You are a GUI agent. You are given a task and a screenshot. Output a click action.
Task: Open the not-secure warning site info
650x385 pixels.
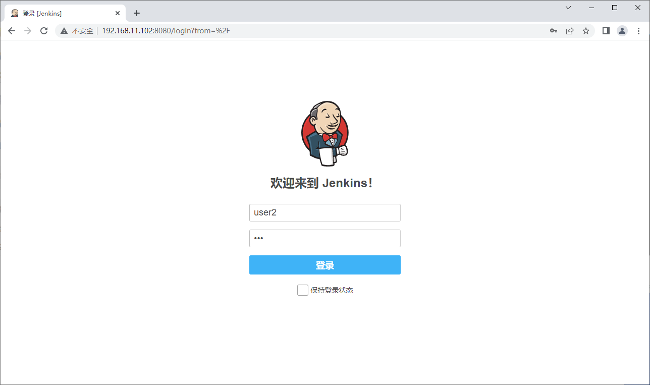pos(64,31)
